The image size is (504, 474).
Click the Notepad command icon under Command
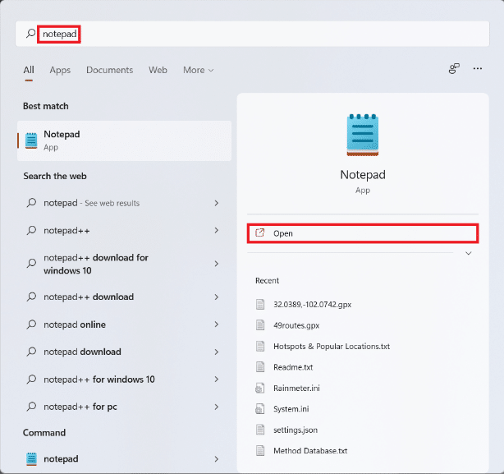click(31, 459)
